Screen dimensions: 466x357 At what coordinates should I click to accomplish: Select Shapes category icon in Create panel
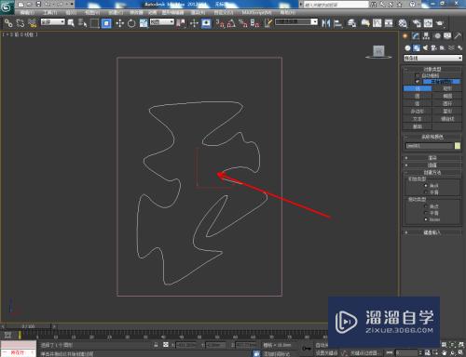tap(417, 48)
